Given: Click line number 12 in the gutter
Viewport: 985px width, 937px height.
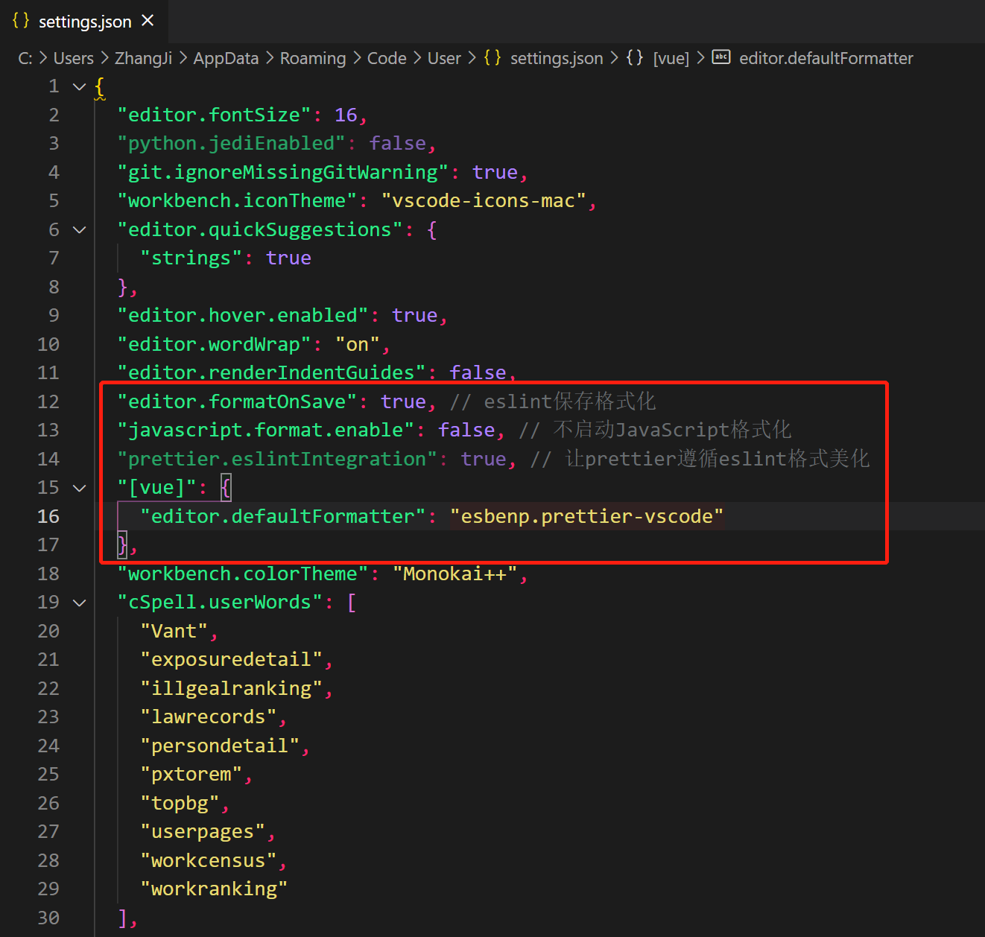Looking at the screenshot, I should click(48, 401).
